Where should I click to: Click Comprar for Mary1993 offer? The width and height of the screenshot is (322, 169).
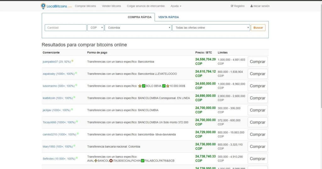[x=258, y=146]
